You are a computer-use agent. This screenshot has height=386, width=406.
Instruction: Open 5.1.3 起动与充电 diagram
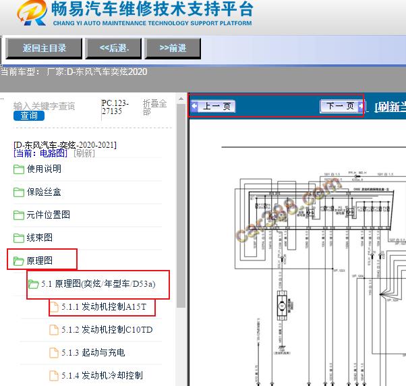pyautogui.click(x=93, y=352)
